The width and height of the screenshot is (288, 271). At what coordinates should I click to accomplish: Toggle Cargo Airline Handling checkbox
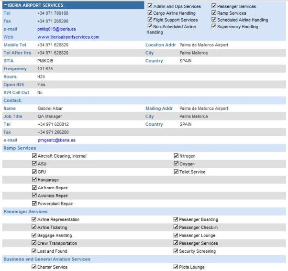tap(150, 12)
